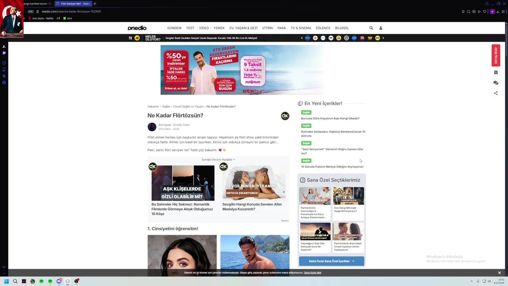Open Discord in the taskbar
The image size is (508, 286).
[59, 281]
